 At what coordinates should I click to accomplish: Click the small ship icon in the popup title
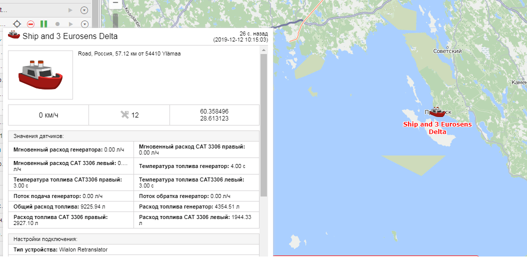point(14,35)
